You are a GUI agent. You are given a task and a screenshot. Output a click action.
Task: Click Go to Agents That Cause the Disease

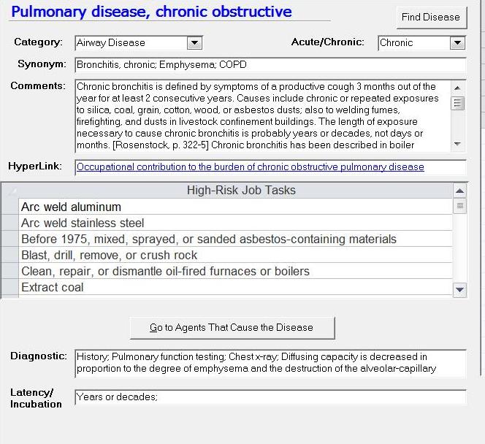pos(232,328)
